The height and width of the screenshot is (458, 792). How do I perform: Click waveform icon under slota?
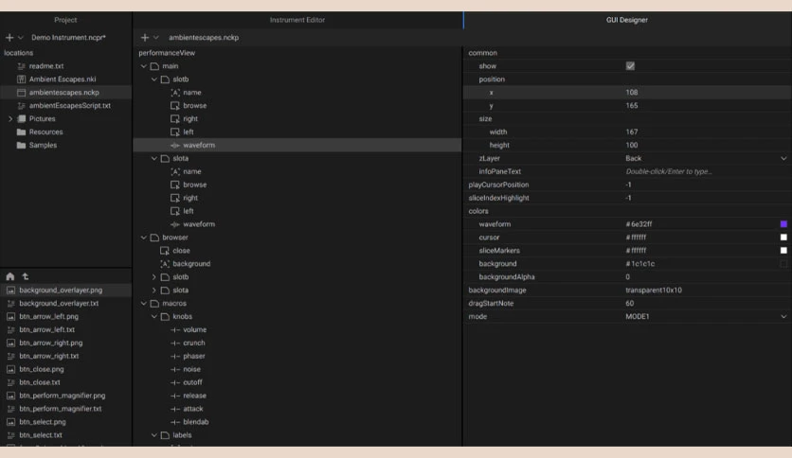coord(175,224)
